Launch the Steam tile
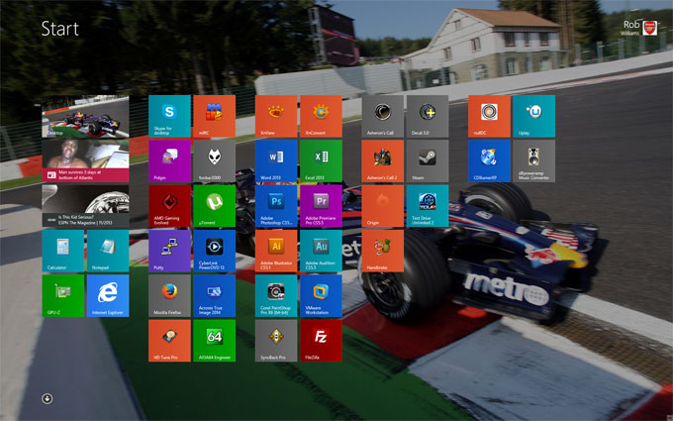The image size is (673, 421). 428,161
